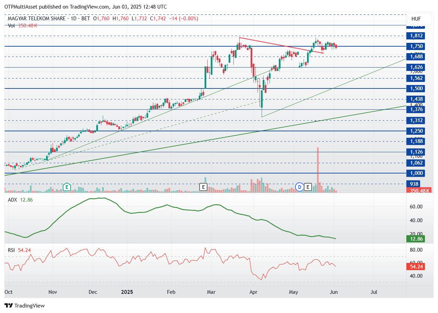Click the 54.24 value in the RSI legend
438x313 pixels.
24,250
